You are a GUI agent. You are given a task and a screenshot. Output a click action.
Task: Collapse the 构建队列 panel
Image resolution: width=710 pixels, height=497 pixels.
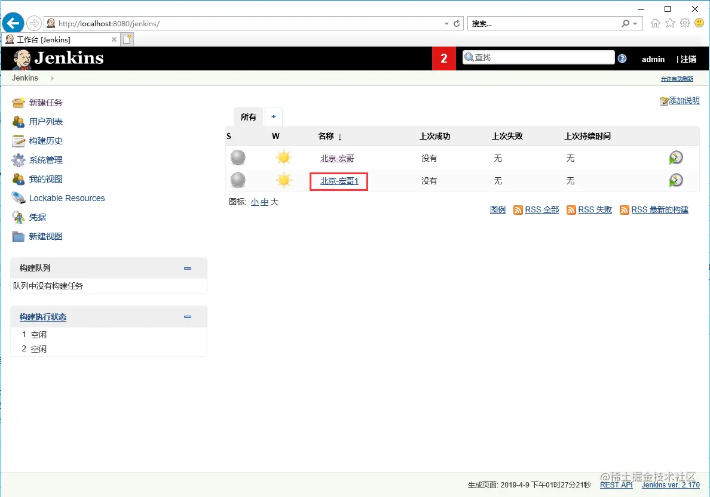pos(188,268)
